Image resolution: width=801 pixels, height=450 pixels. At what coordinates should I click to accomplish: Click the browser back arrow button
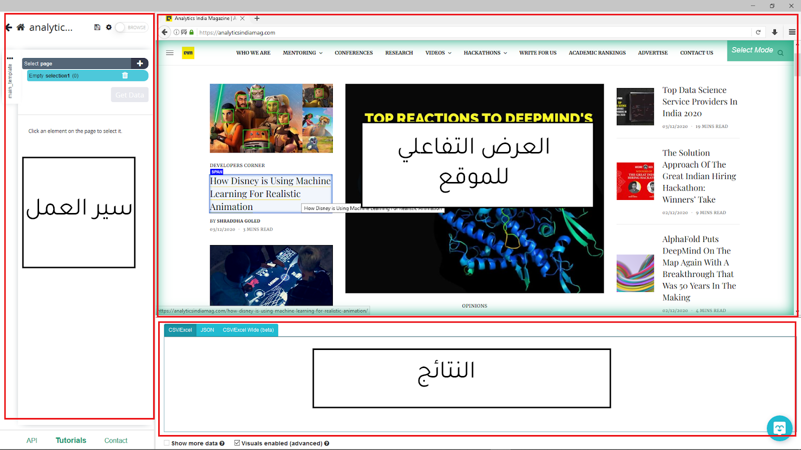coord(165,32)
